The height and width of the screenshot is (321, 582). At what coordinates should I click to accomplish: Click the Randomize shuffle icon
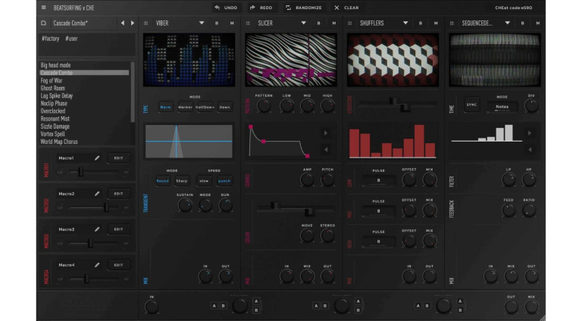[x=288, y=8]
